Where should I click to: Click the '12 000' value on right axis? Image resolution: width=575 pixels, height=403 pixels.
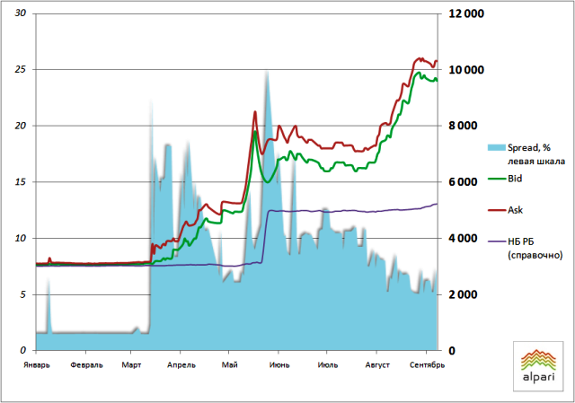tap(467, 13)
